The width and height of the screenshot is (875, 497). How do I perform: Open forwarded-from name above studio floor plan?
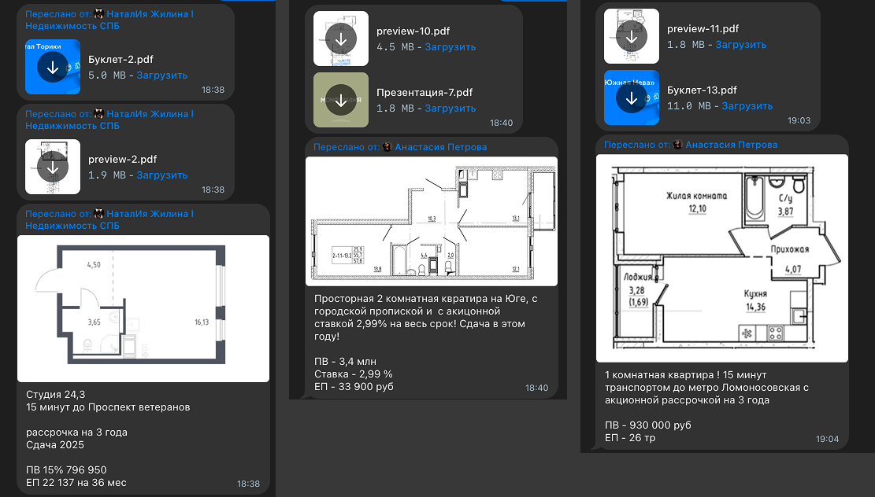tap(109, 219)
